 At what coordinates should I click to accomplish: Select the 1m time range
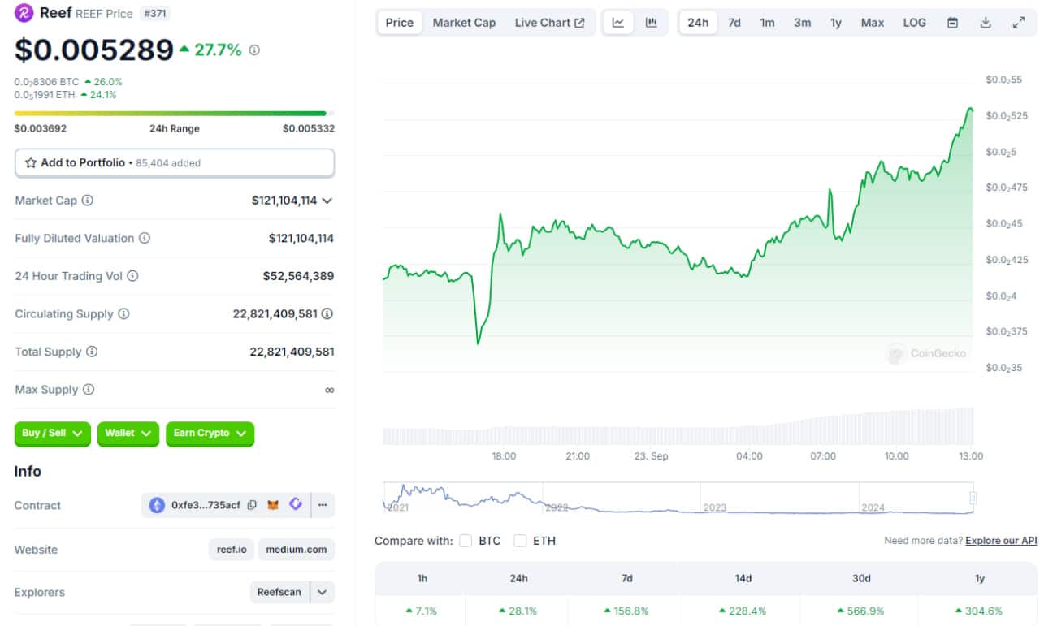(768, 23)
